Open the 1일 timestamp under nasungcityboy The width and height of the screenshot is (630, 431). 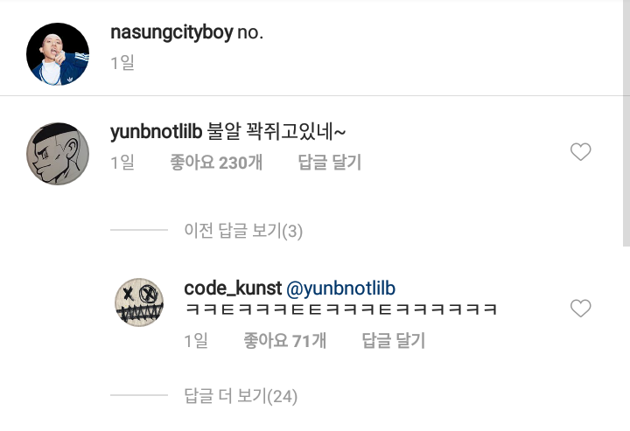point(122,63)
